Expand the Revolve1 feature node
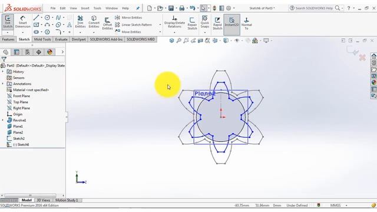This screenshot has height=212, width=377. 3,120
